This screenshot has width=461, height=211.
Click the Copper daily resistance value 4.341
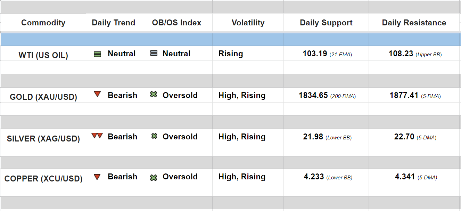(405, 177)
